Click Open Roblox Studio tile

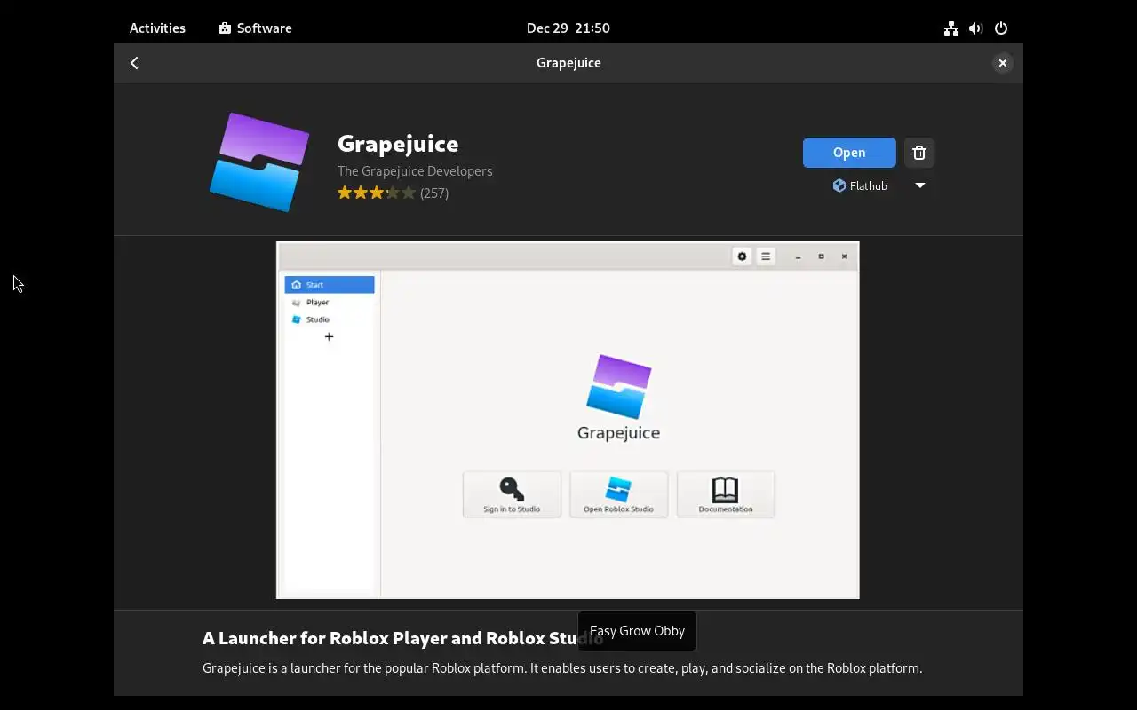point(618,494)
